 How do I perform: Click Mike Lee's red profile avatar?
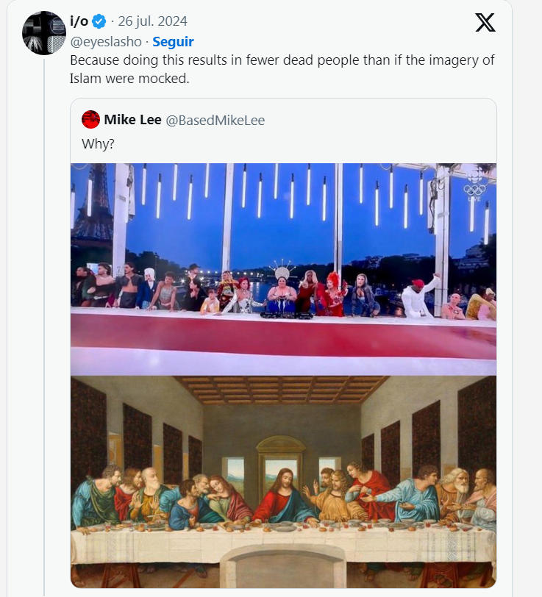[x=91, y=120]
